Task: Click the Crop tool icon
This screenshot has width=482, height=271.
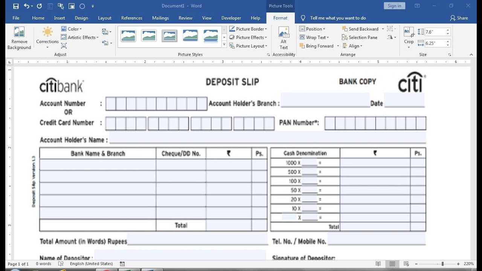Action: click(x=409, y=32)
